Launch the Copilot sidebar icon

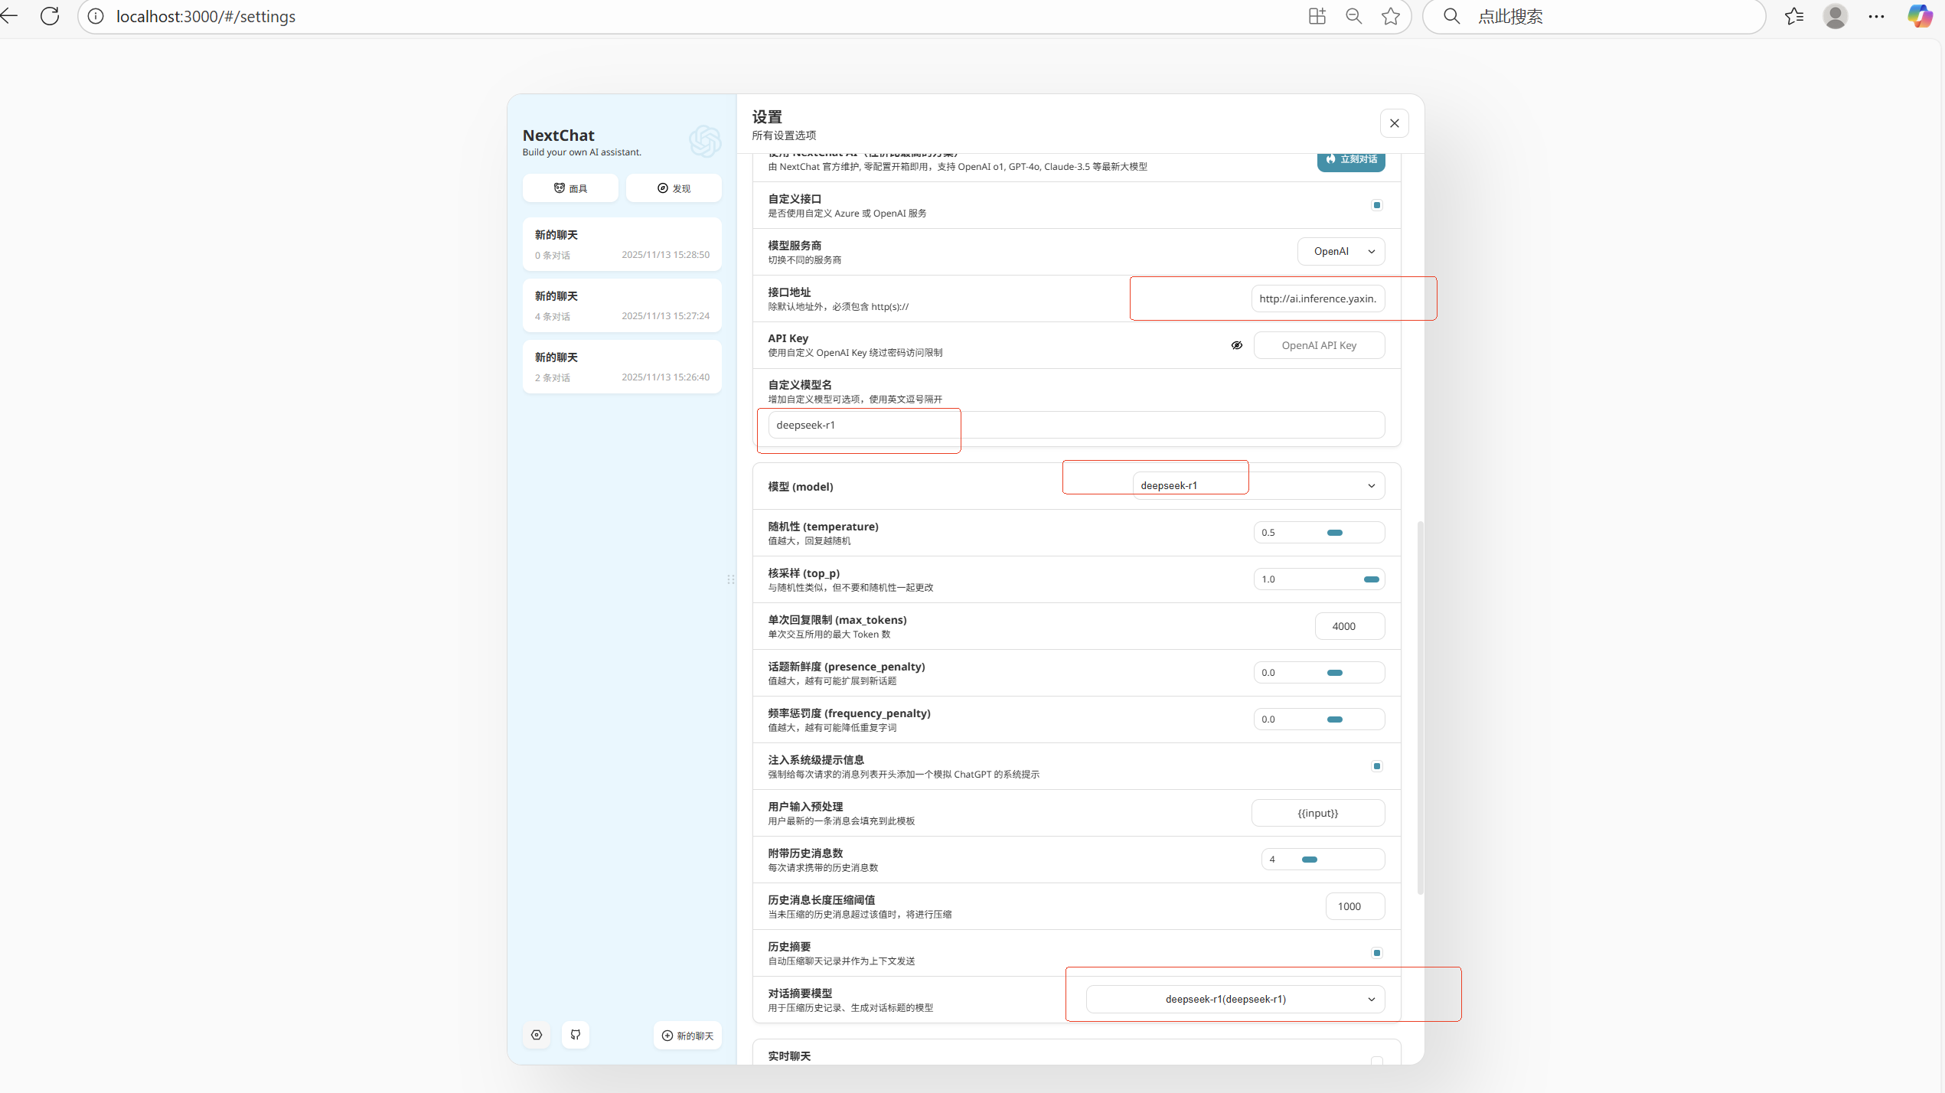(1919, 16)
